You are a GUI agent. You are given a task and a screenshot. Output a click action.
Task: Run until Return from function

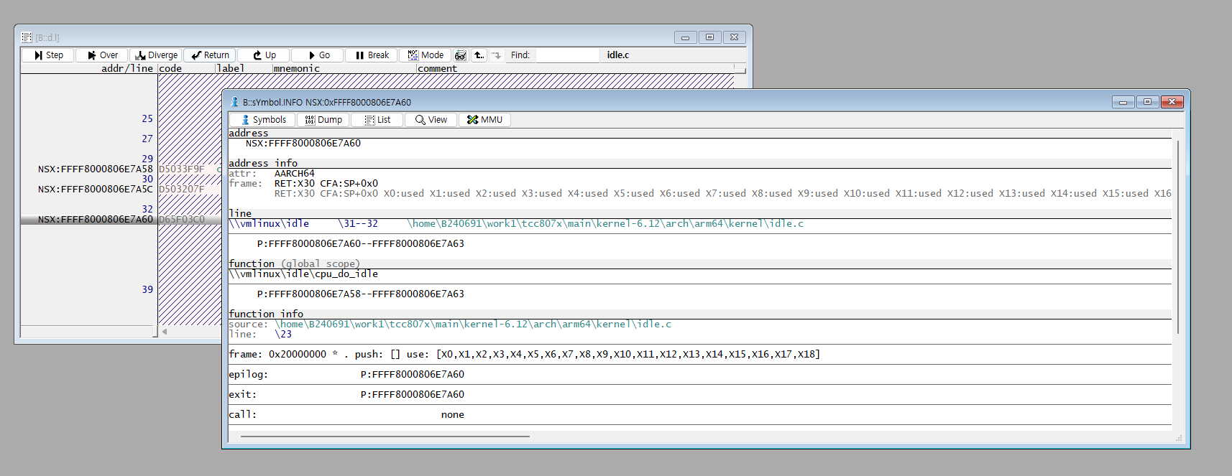coord(210,55)
